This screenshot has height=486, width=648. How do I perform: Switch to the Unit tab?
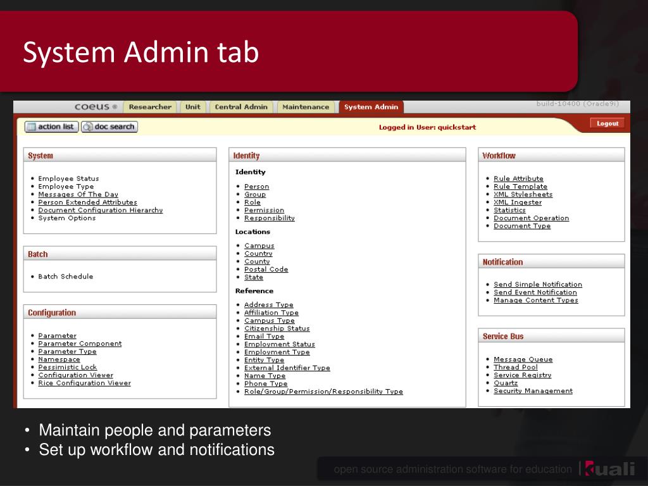pos(192,106)
